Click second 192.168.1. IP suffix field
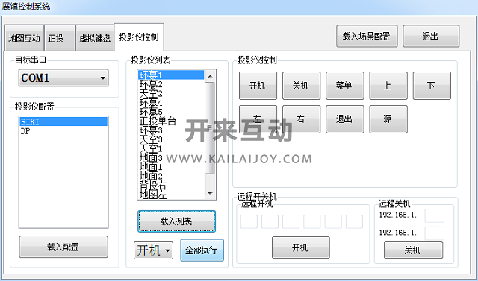The height and width of the screenshot is (281, 478). point(435,233)
